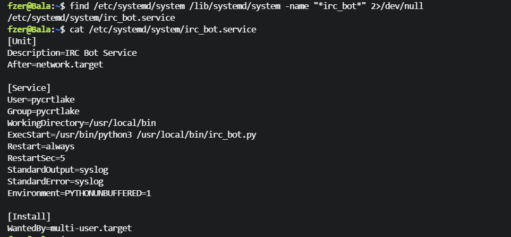Click the cat irc_bot.service command text

[163, 29]
